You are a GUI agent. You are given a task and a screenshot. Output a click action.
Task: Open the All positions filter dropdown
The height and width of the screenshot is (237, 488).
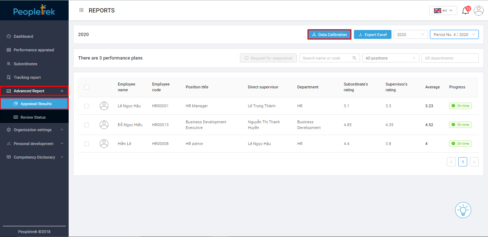[x=390, y=58]
